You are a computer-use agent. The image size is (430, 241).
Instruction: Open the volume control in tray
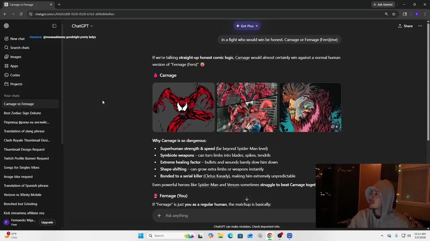[409, 236]
